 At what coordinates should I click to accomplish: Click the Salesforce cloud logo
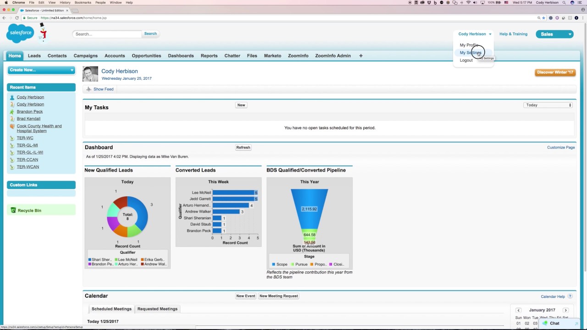point(20,33)
